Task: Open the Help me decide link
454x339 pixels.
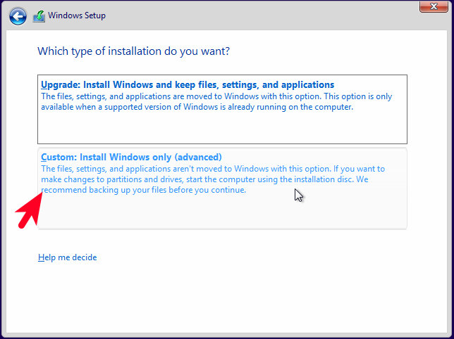Action: 68,257
